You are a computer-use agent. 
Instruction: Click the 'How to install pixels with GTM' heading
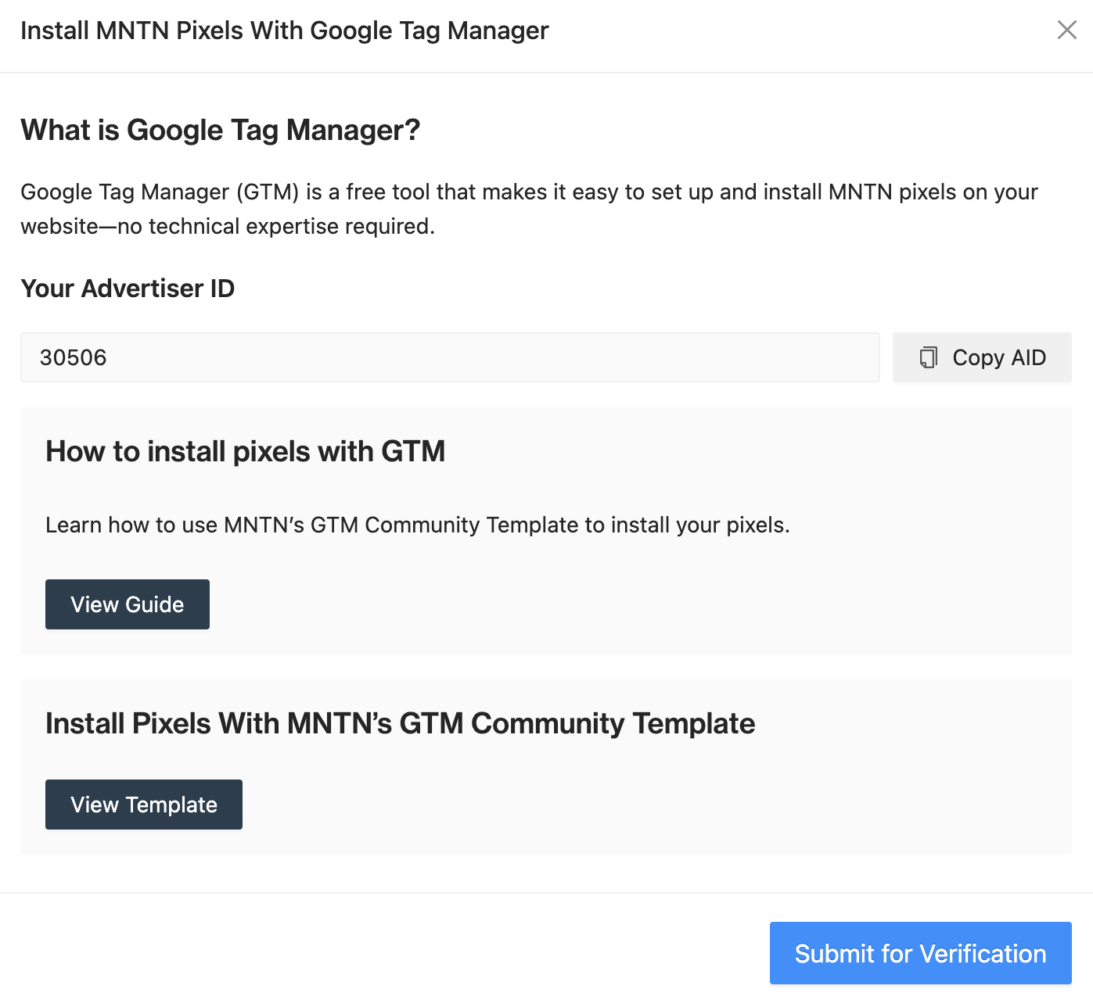point(245,451)
